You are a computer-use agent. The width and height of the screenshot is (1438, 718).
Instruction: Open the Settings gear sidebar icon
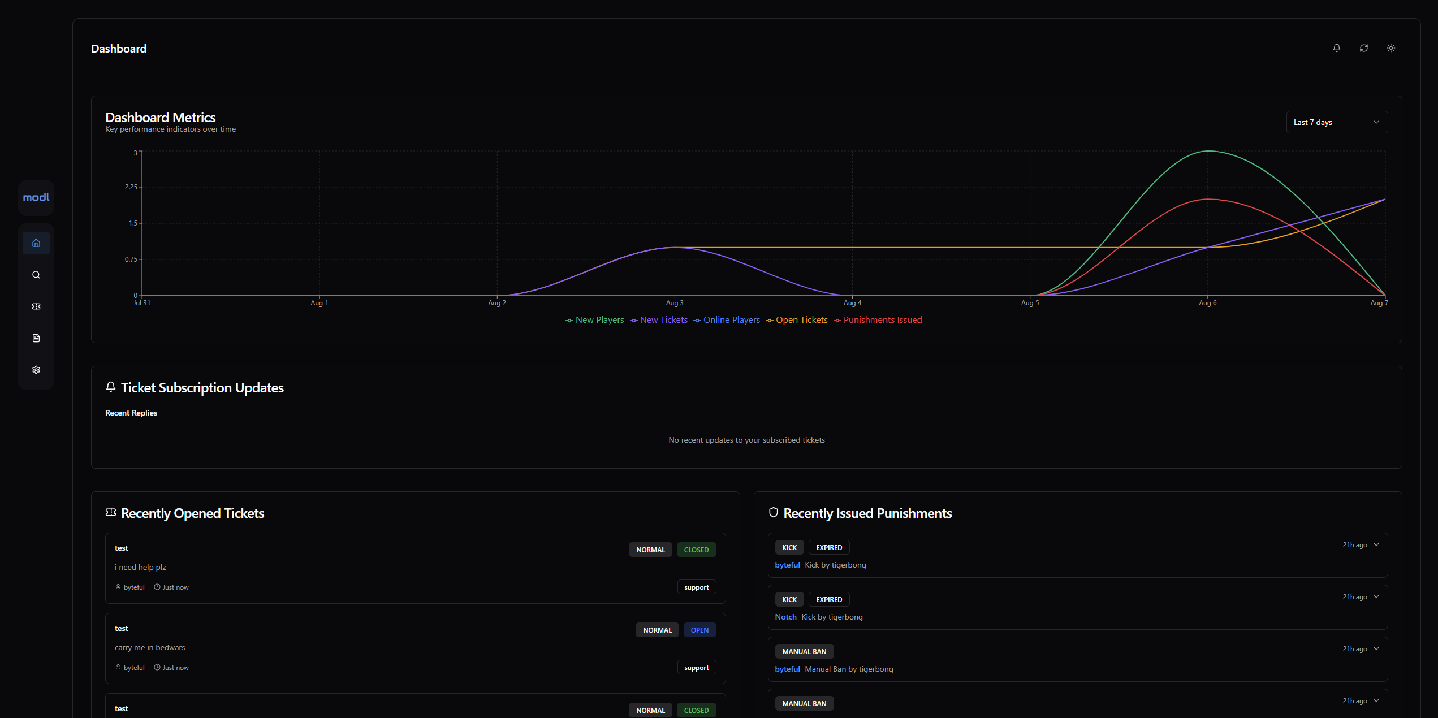pos(36,370)
